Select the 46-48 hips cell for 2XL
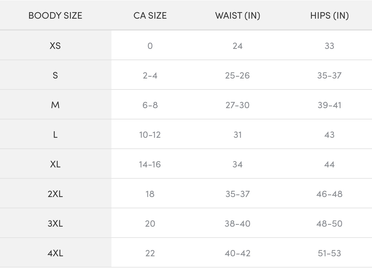Image resolution: width=372 pixels, height=269 pixels. (329, 194)
